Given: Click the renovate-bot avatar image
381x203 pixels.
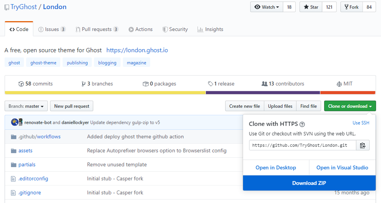Looking at the screenshot, I should point(14,122).
